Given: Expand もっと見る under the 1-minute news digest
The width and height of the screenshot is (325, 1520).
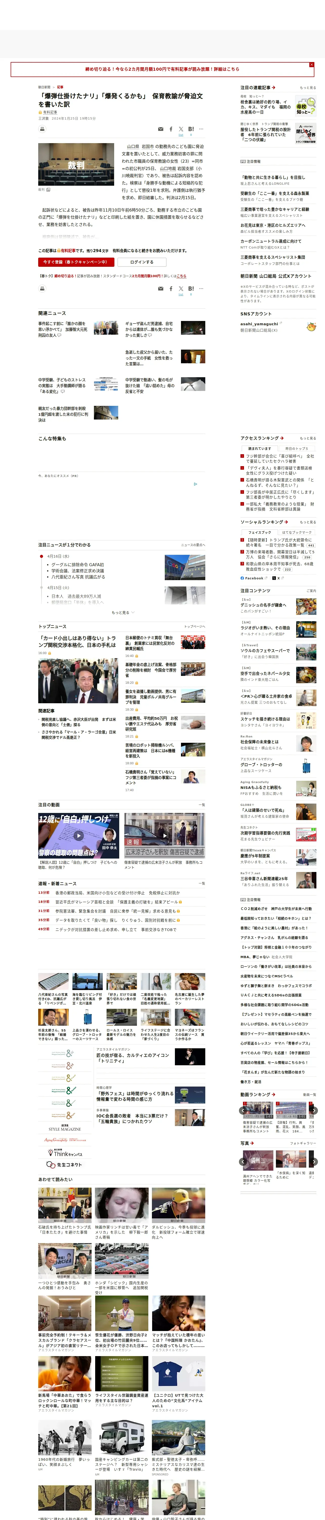Looking at the screenshot, I should click(123, 613).
